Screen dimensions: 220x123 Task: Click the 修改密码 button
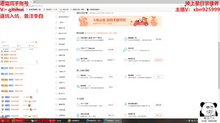click(158, 39)
